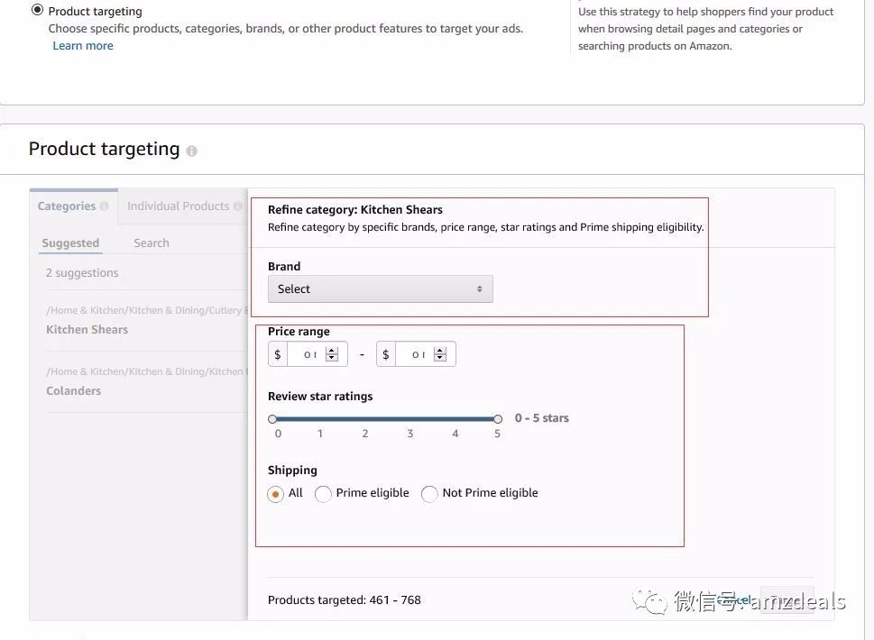Select the All shipping radio button
This screenshot has height=640, width=874.
tap(276, 494)
